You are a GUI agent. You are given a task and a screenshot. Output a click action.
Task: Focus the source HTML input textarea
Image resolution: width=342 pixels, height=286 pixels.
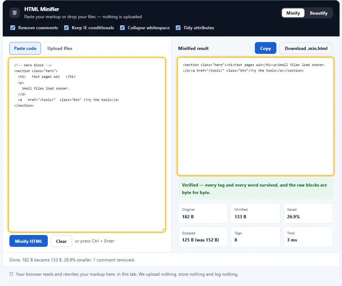click(x=87, y=145)
